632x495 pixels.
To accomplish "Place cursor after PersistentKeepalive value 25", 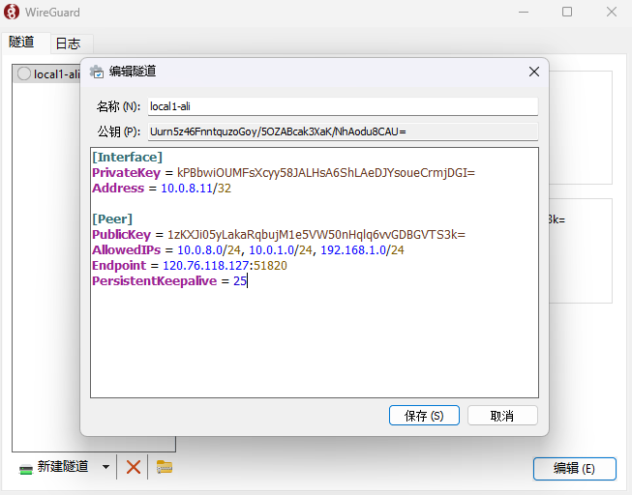I will (x=249, y=281).
